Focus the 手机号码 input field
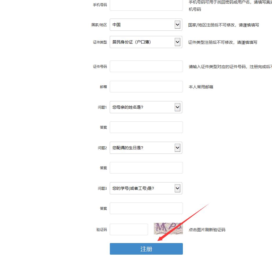 pyautogui.click(x=146, y=5)
